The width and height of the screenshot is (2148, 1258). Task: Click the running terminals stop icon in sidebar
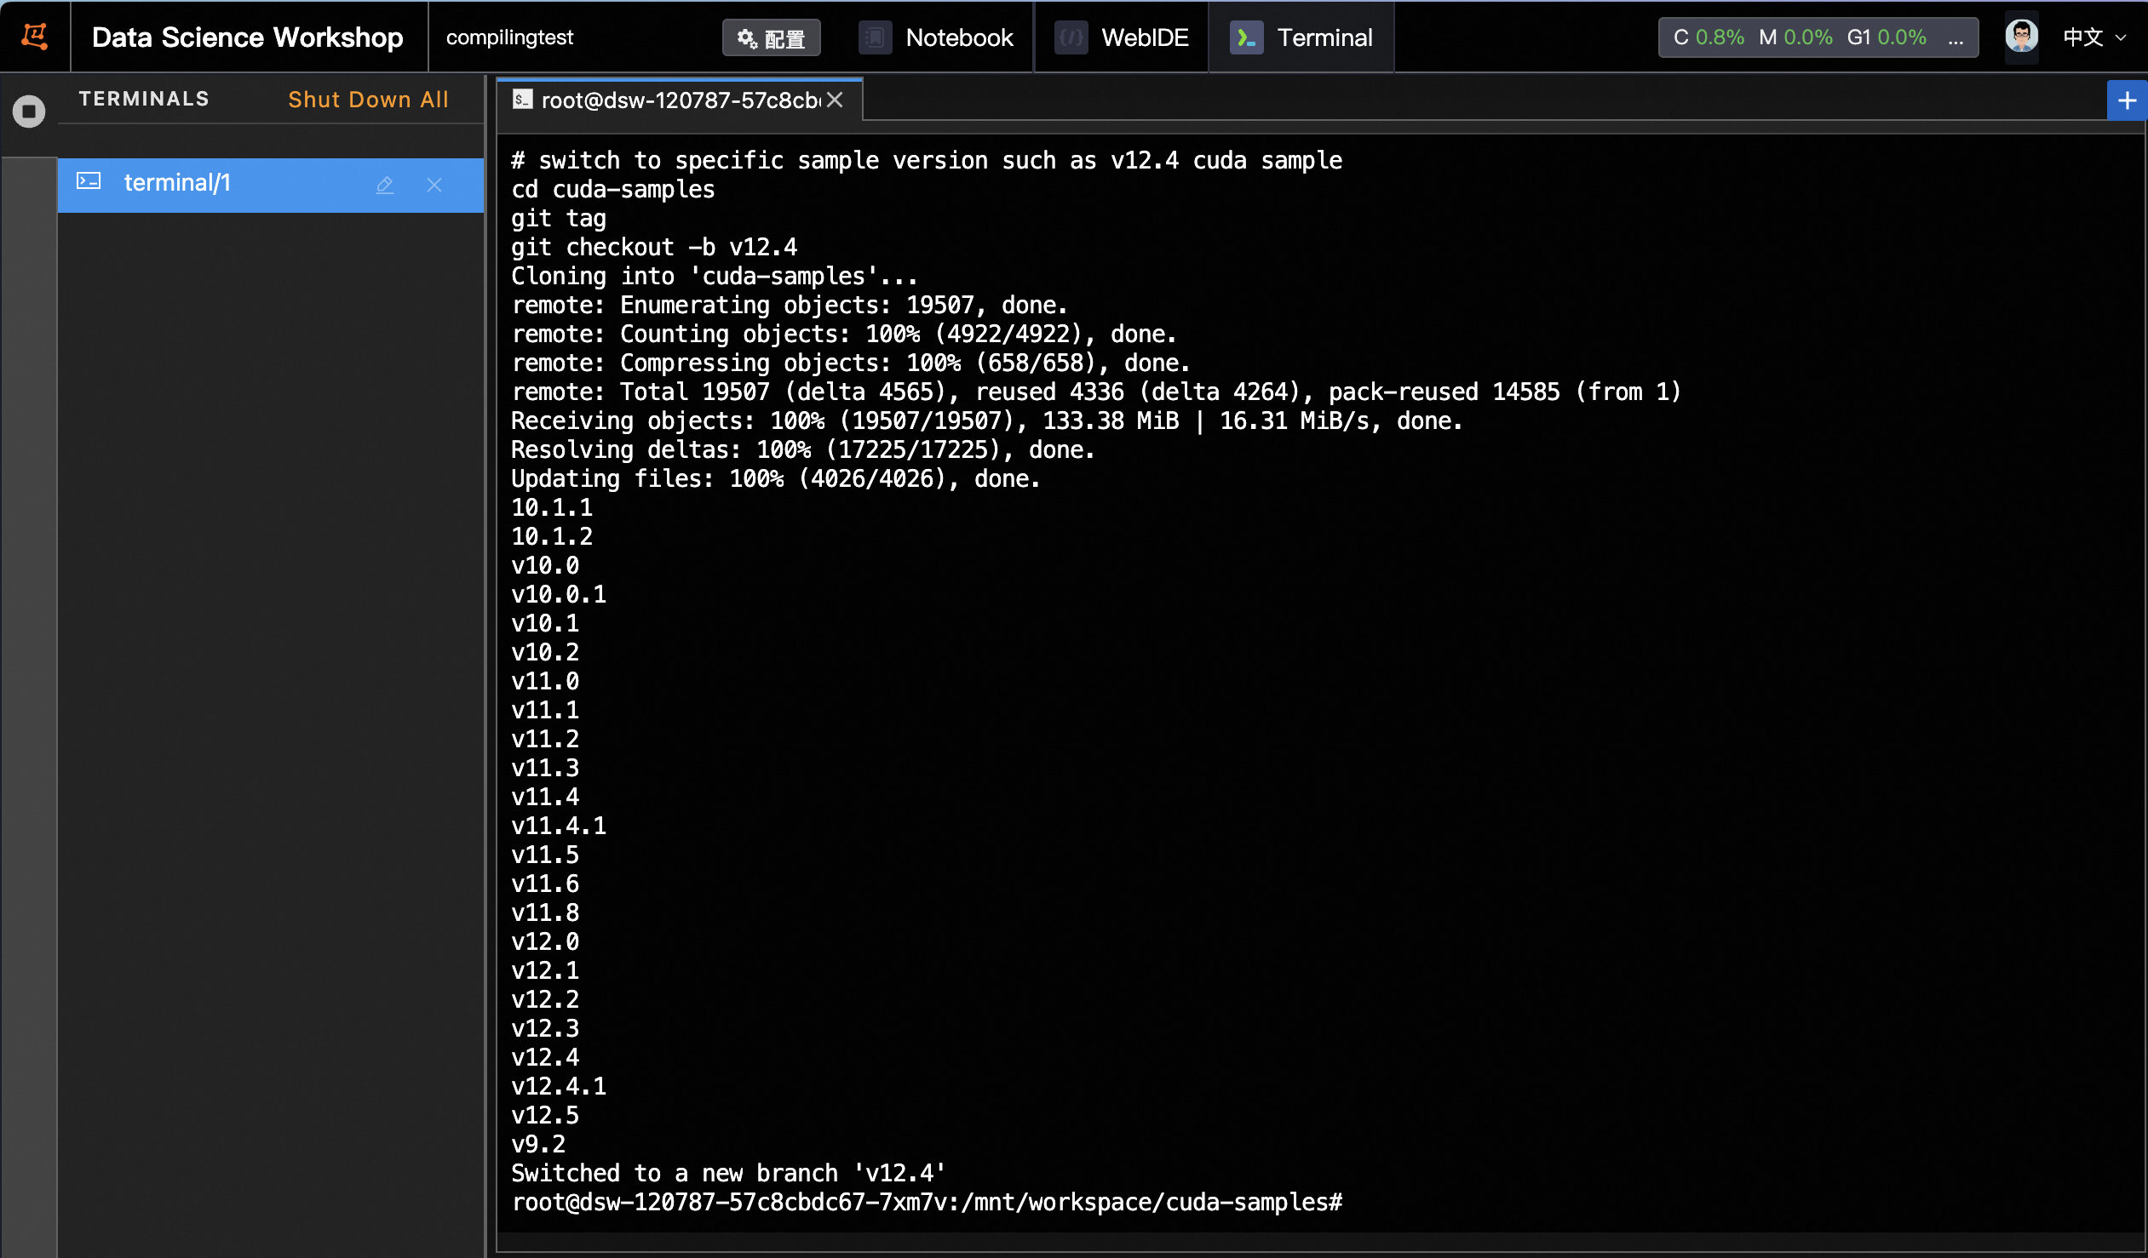point(29,111)
